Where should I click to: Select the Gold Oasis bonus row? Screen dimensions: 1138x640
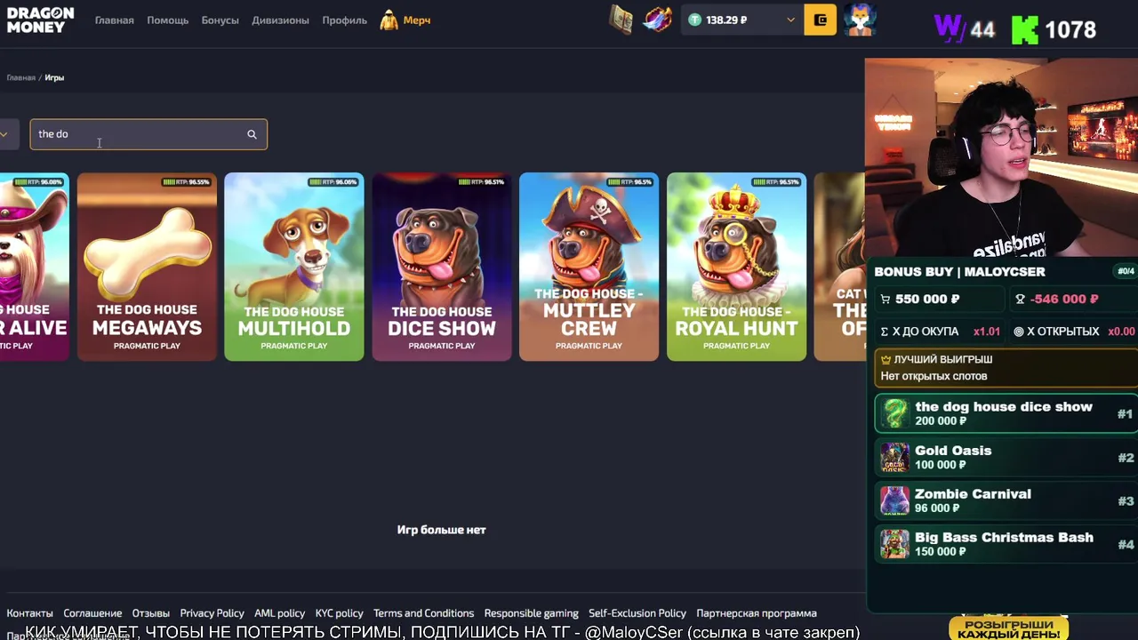[1006, 457]
